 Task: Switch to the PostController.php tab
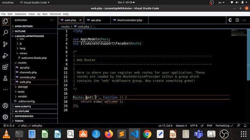[129, 20]
